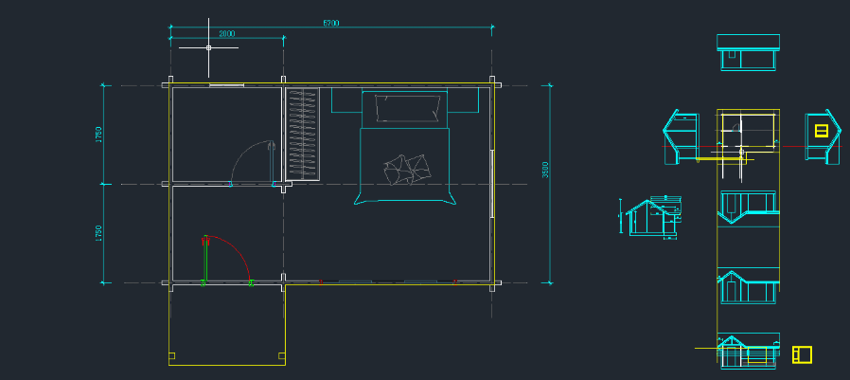
Task: Select the window on the right wall
Action: coord(492,183)
